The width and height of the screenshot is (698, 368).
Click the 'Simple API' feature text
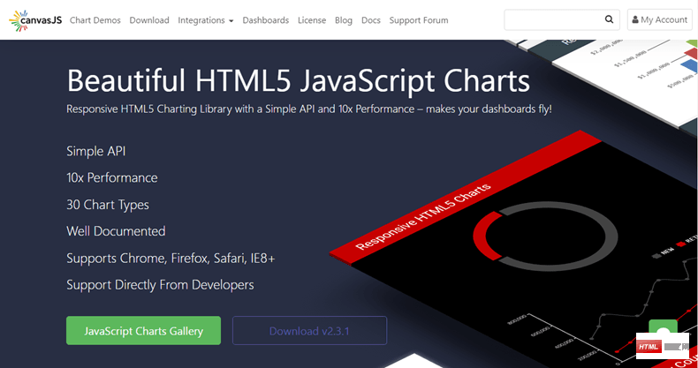(x=96, y=151)
